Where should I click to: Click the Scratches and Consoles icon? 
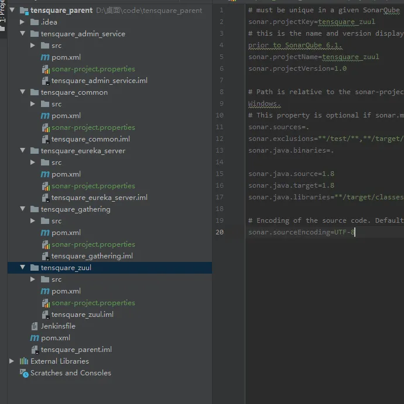point(24,373)
